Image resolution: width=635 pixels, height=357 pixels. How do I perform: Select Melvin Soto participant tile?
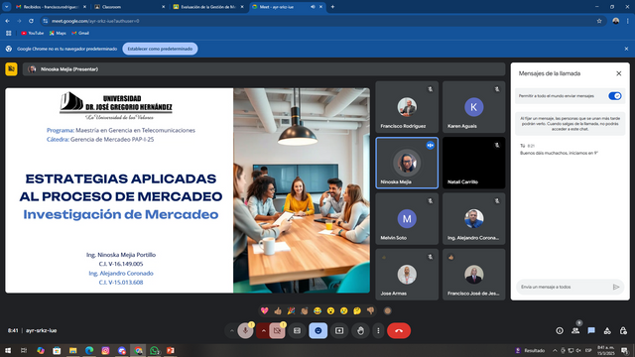click(x=407, y=218)
